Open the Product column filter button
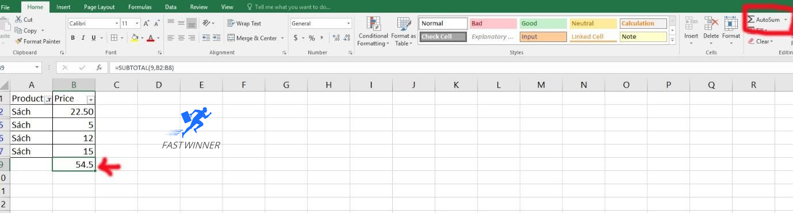The image size is (793, 213). click(x=48, y=99)
